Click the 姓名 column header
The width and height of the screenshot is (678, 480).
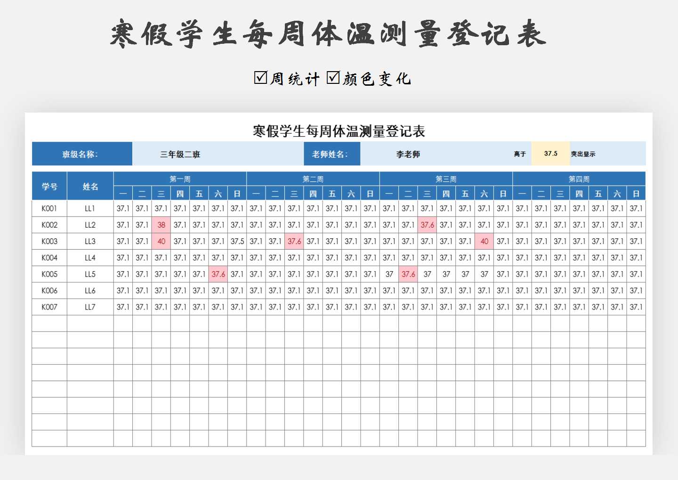click(x=89, y=186)
